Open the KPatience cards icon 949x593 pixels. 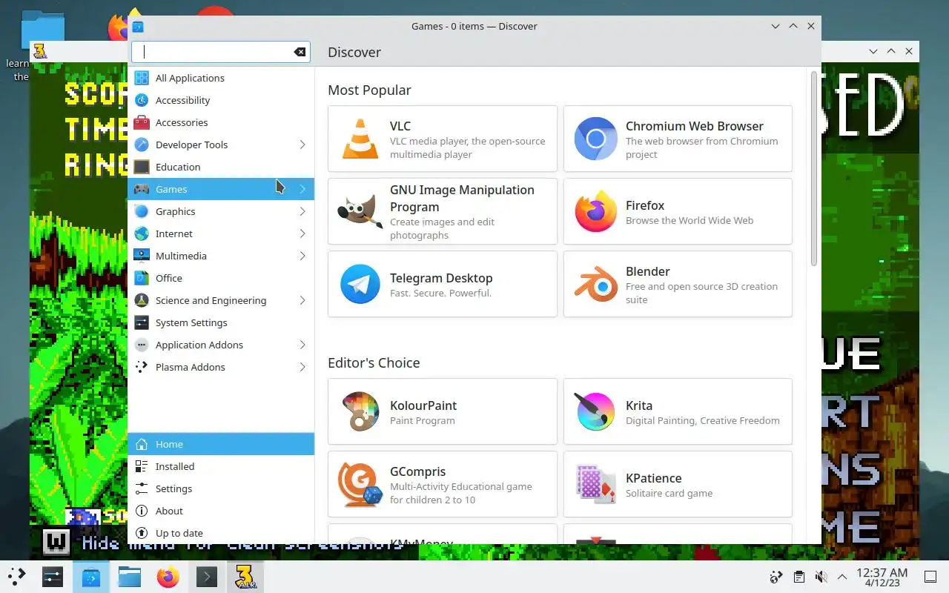tap(595, 484)
